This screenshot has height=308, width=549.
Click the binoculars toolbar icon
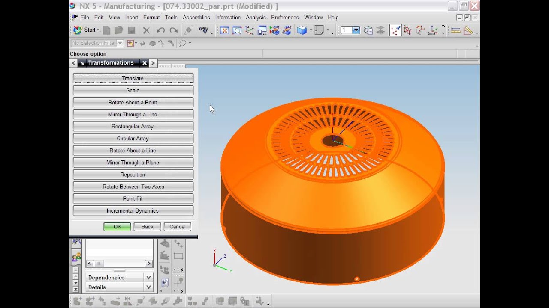click(x=203, y=30)
